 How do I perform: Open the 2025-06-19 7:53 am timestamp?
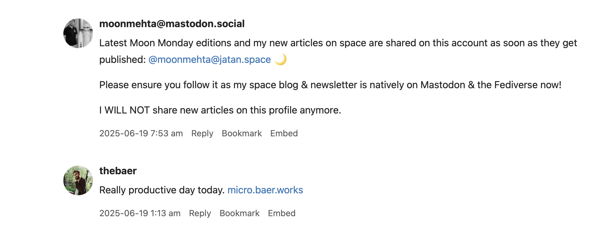141,133
